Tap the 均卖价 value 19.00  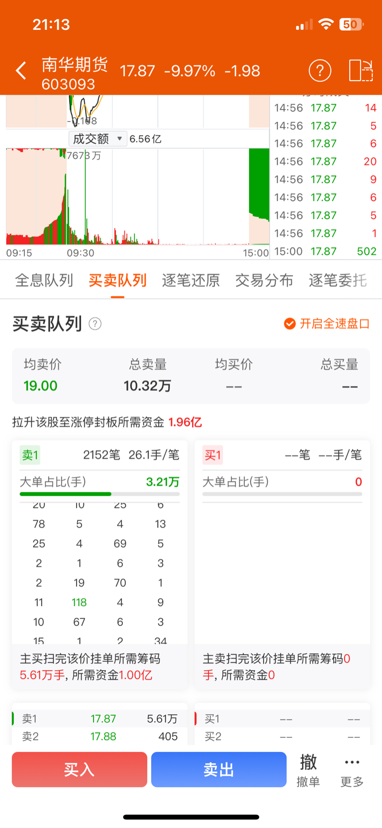pyautogui.click(x=40, y=386)
